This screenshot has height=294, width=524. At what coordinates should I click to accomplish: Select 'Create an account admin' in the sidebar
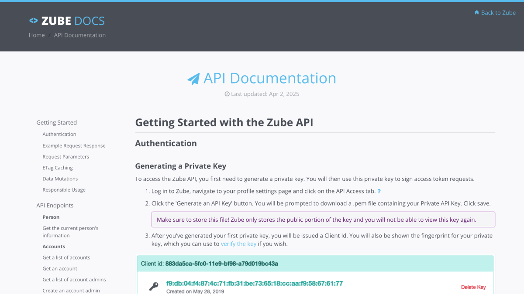point(71,291)
